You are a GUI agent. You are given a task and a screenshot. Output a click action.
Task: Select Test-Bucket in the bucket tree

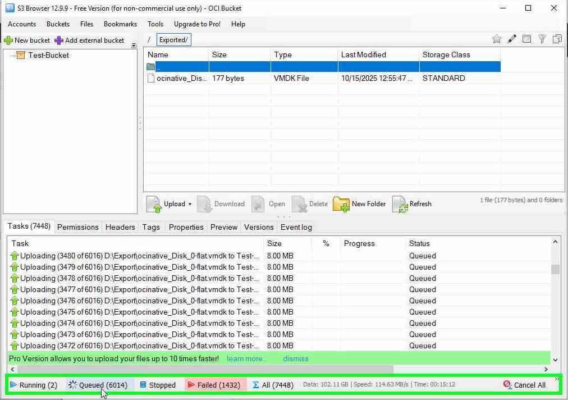48,55
